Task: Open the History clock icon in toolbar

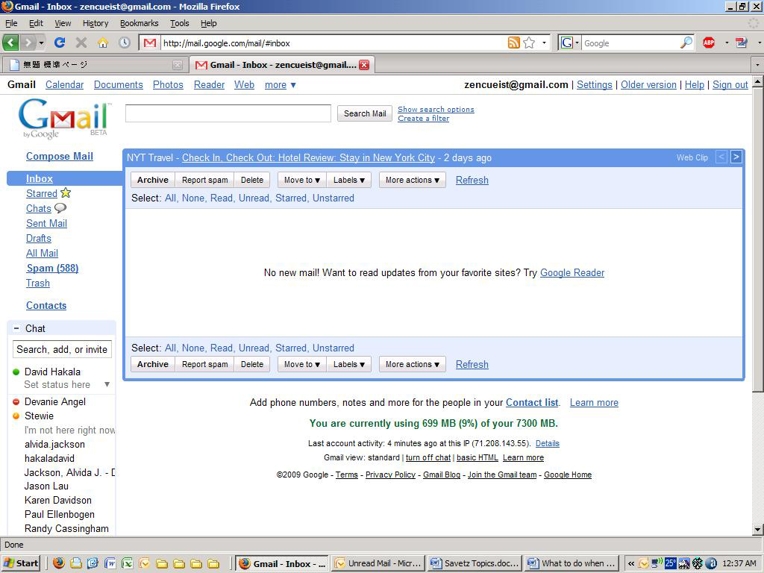Action: tap(125, 43)
